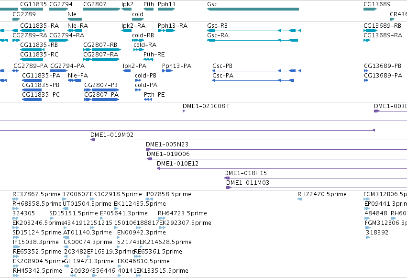Click the DME1-005N23 clone label
407x278 pixels.
click(167, 145)
